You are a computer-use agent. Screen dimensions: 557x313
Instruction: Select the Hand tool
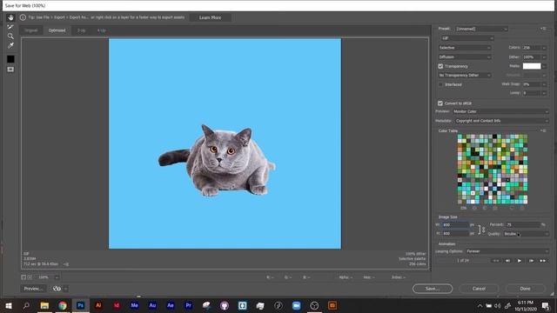[x=10, y=17]
